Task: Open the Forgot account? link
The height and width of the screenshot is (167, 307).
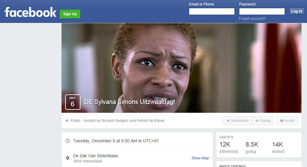Action: (252, 19)
